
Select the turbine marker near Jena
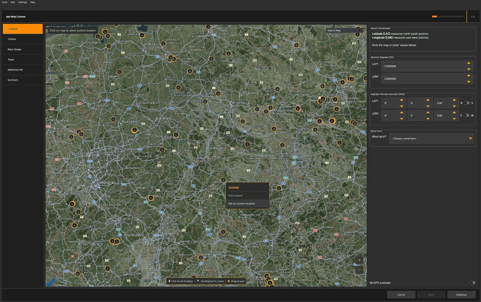click(279, 188)
